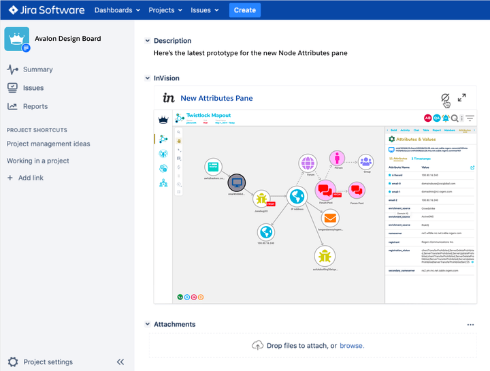Click the Jira Software logo

click(x=46, y=10)
